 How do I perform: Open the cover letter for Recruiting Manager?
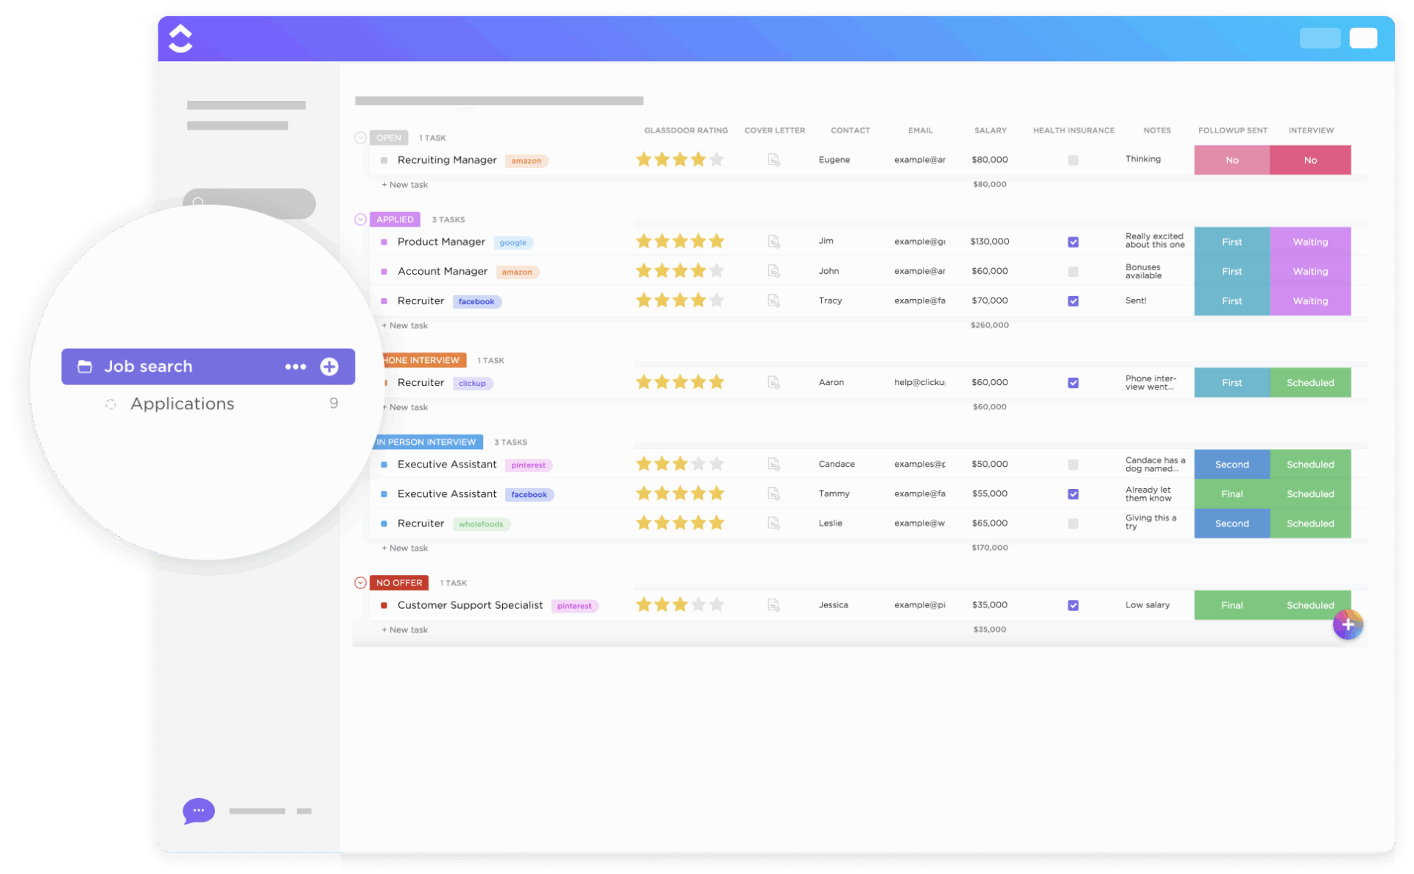click(x=773, y=160)
